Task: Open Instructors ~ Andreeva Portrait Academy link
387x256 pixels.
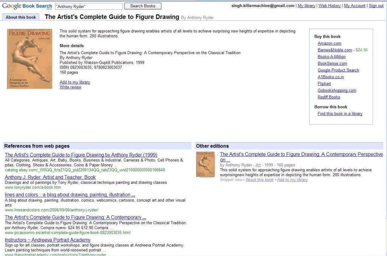Action: coord(48,240)
